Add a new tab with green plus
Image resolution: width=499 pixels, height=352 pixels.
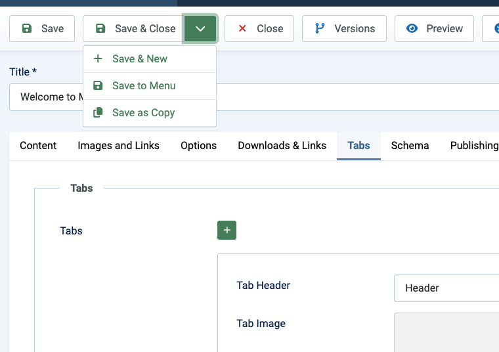click(227, 231)
